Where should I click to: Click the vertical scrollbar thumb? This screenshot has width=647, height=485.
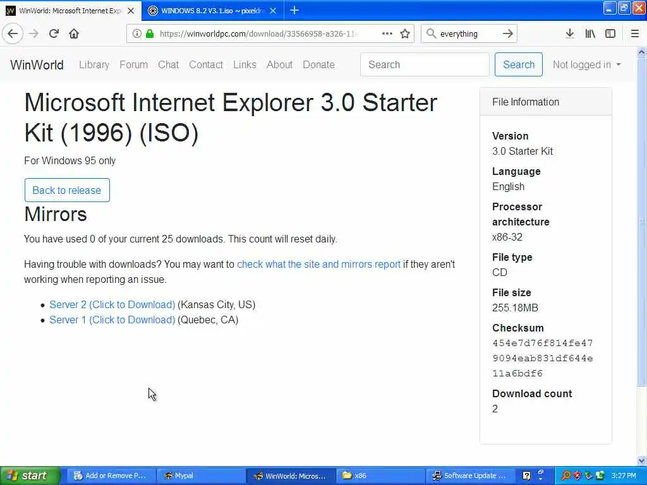(641, 222)
